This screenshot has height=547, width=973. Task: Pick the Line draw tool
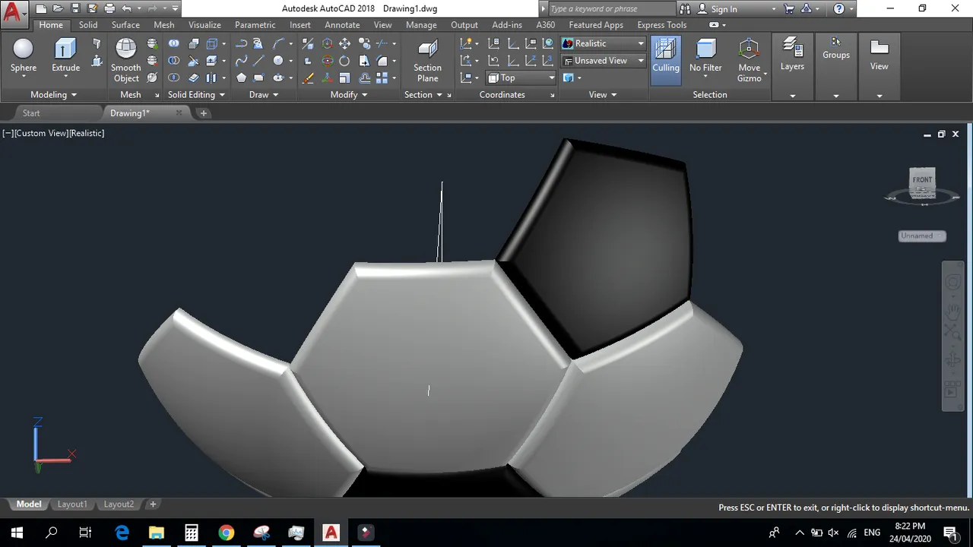tap(258, 61)
